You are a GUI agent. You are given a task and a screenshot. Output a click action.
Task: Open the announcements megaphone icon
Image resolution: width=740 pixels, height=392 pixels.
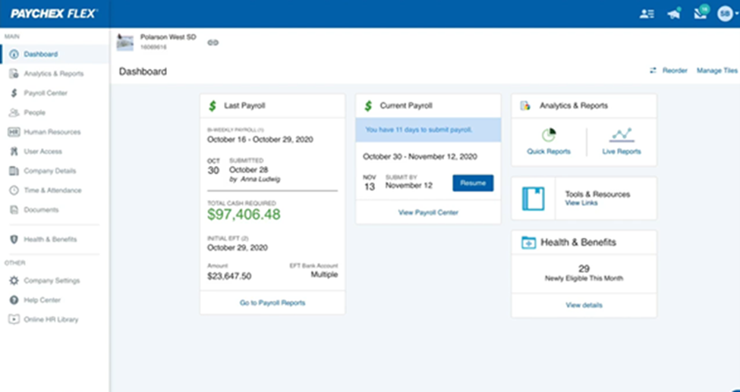click(x=674, y=14)
